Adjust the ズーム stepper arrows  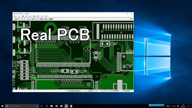[37, 19]
